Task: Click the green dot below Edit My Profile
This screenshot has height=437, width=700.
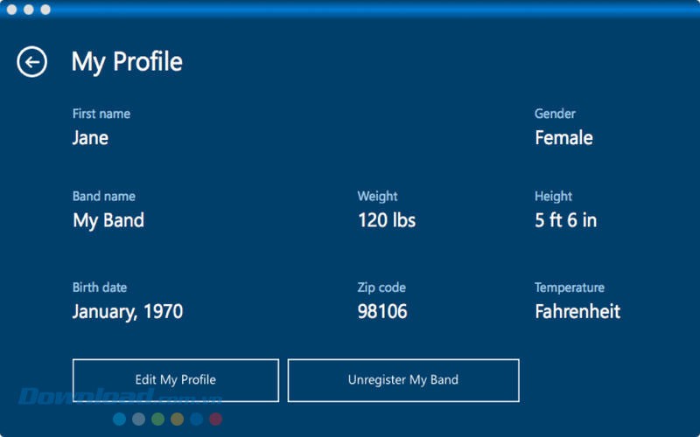Action: click(x=157, y=420)
